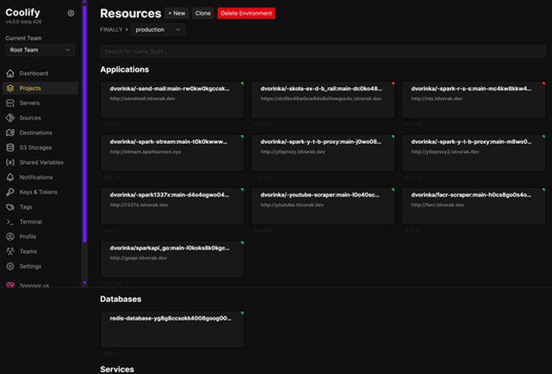
Task: Open the ytbproxy.tdvorak.dev proxy card
Action: click(x=323, y=153)
